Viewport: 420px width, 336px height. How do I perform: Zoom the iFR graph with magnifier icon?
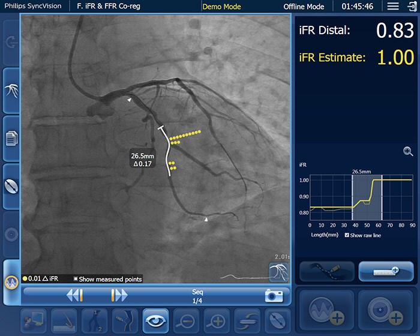click(x=408, y=152)
